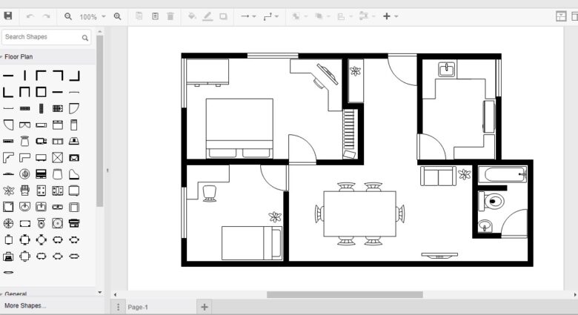Click the To Back arrange icon
The image size is (578, 315).
tap(319, 16)
